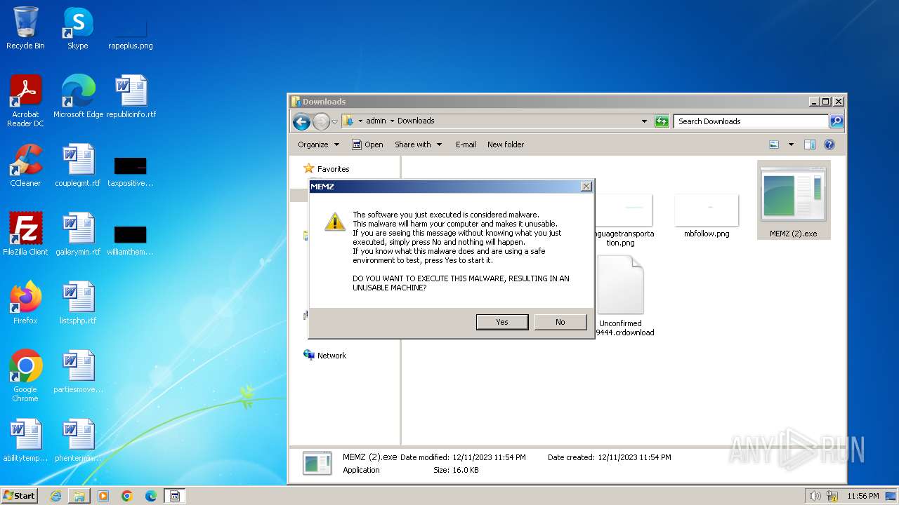Click Open in the explorer toolbar

[x=367, y=144]
